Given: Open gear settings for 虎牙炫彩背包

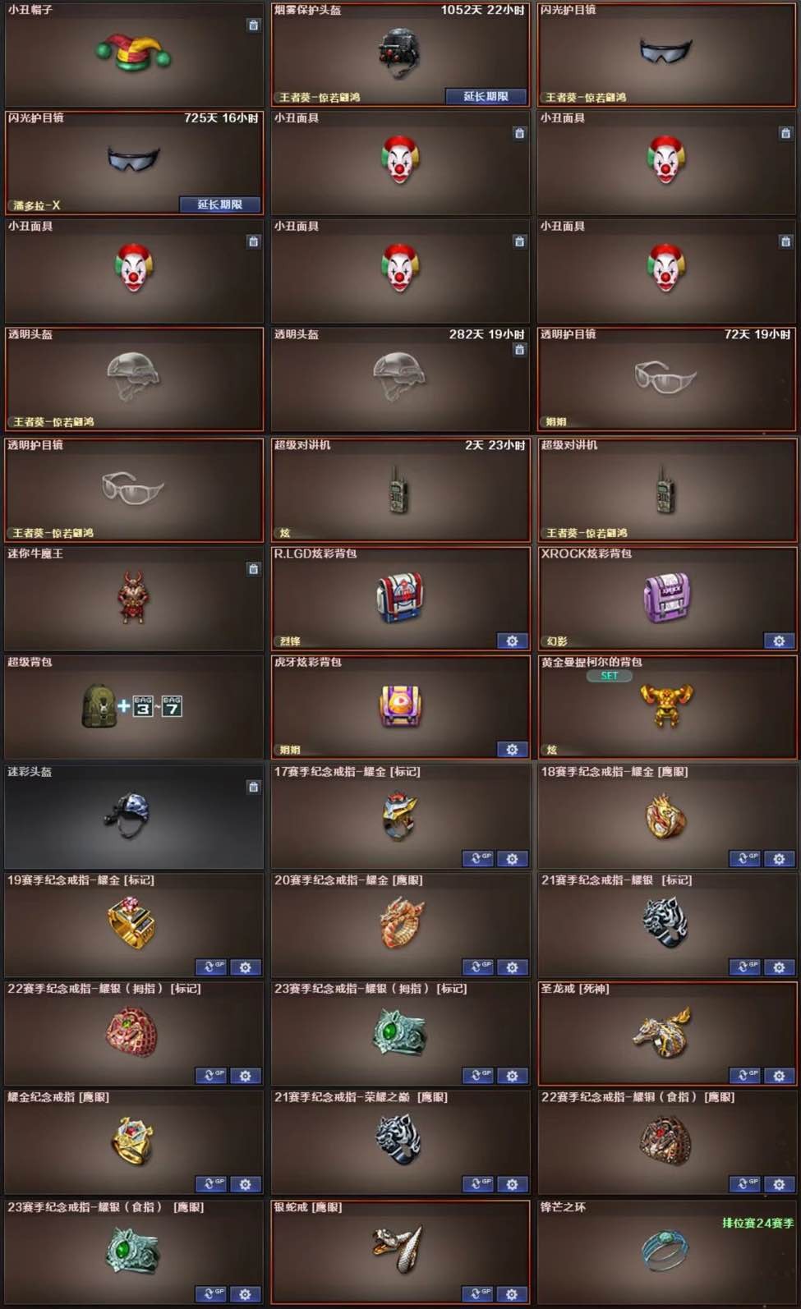Looking at the screenshot, I should point(512,749).
